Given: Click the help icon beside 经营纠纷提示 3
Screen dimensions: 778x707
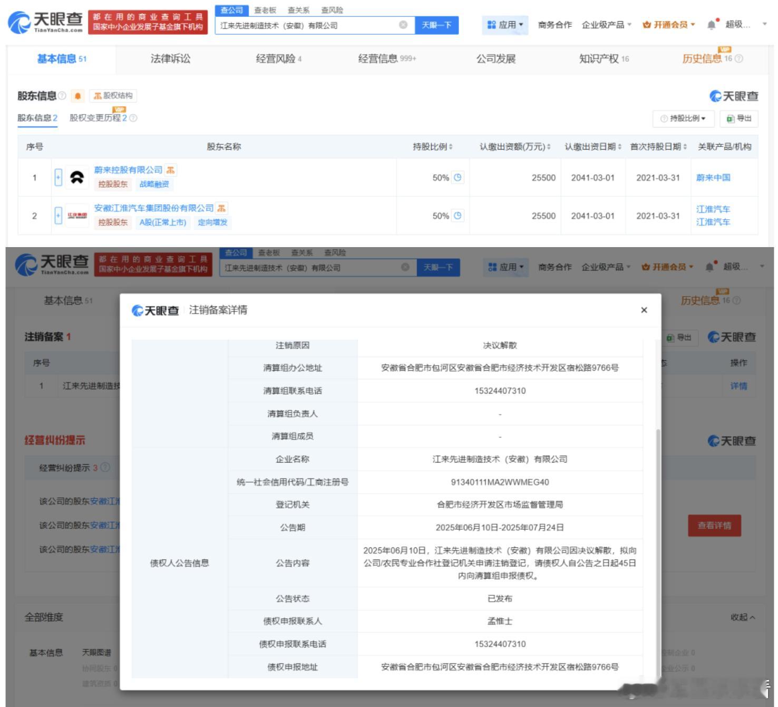Looking at the screenshot, I should [x=105, y=467].
